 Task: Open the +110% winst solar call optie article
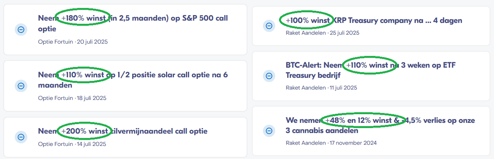pyautogui.click(x=133, y=80)
